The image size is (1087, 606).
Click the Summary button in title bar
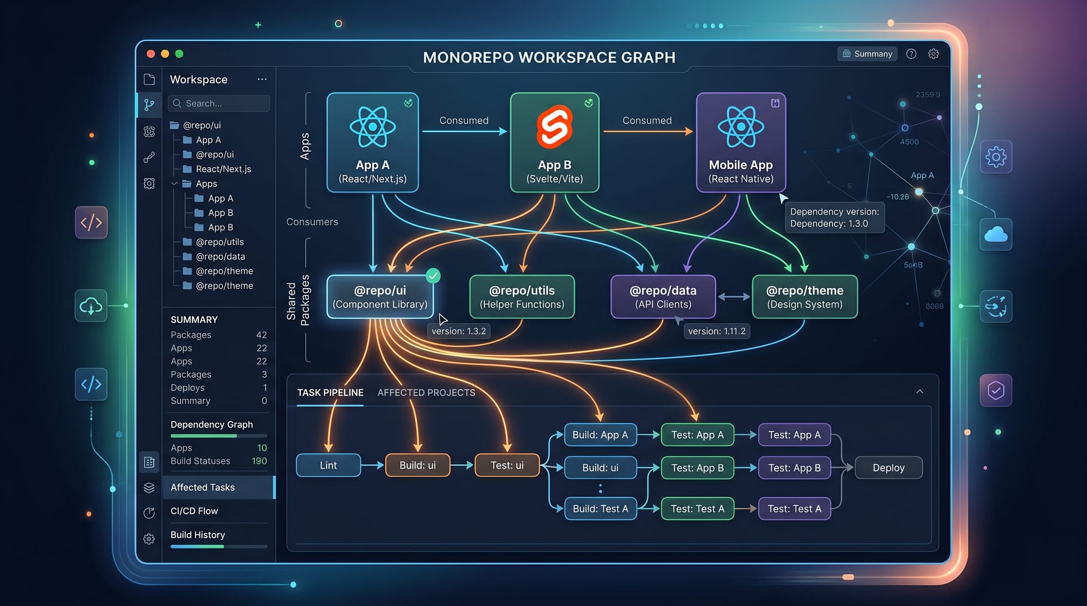pos(867,54)
